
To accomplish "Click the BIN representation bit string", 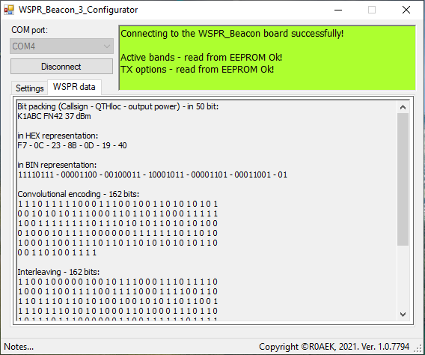I will [x=153, y=175].
